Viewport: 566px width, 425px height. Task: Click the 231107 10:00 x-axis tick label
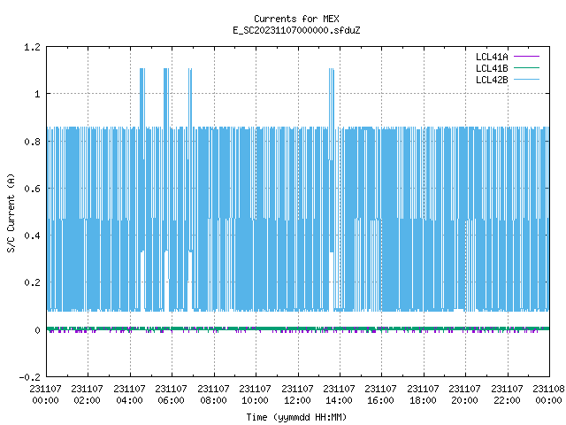click(256, 395)
